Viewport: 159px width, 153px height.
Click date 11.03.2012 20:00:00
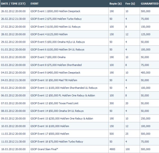click(x=13, y=134)
